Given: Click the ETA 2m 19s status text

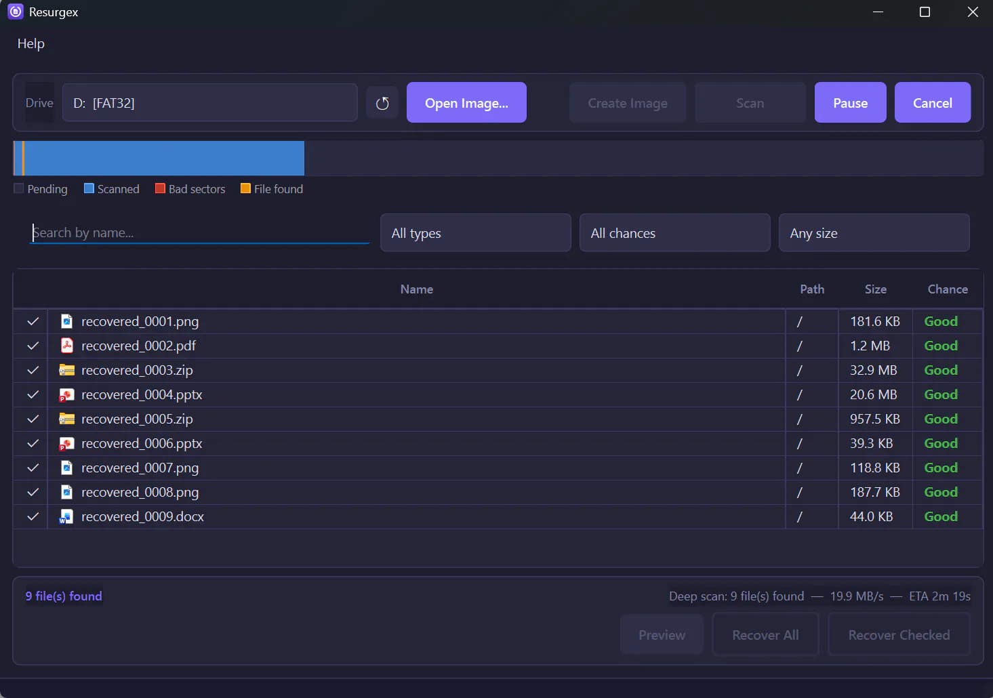Looking at the screenshot, I should pyautogui.click(x=939, y=596).
